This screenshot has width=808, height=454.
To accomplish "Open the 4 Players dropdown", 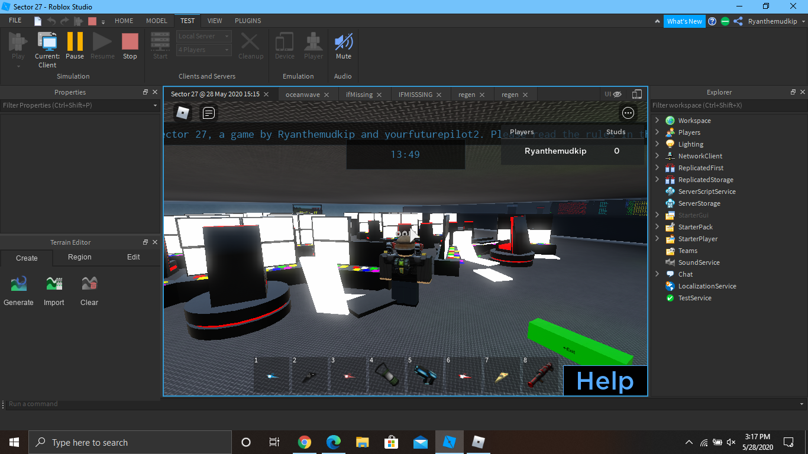I will [204, 50].
